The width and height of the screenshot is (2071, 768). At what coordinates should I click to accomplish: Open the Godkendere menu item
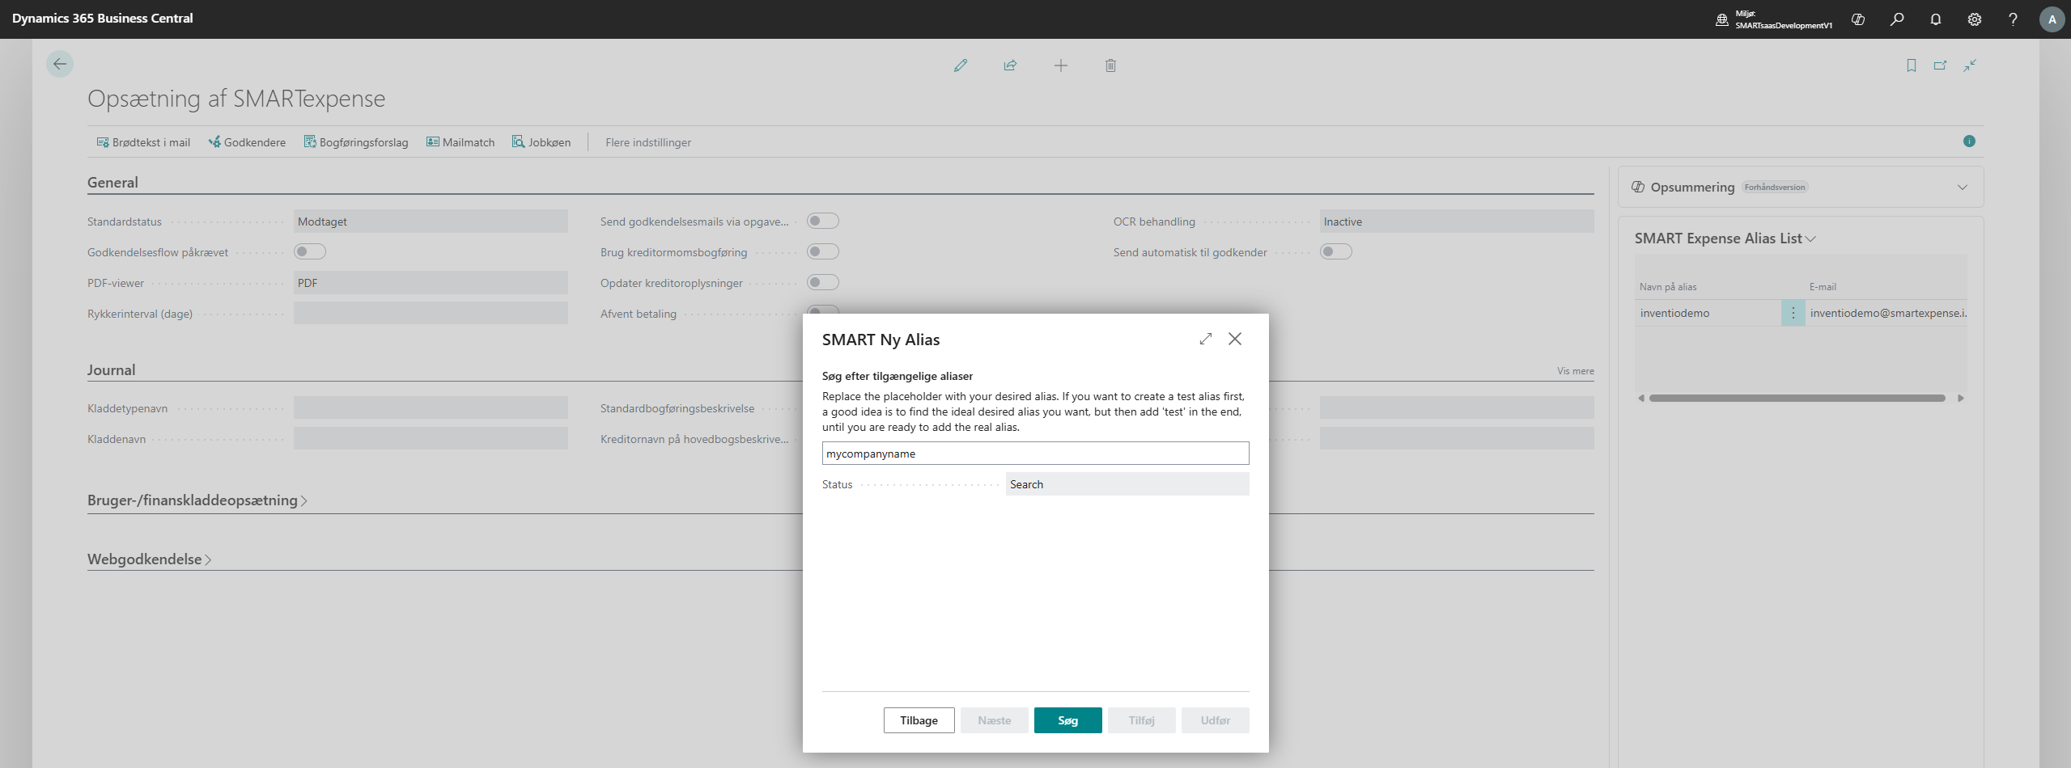tap(247, 142)
